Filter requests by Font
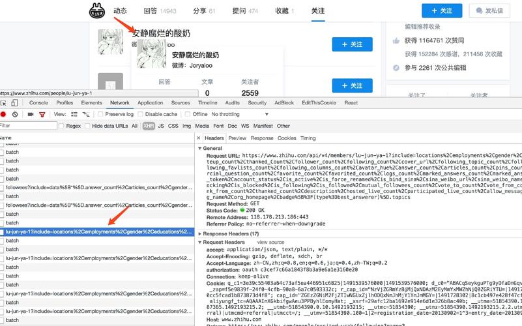The image size is (522, 326). [218, 126]
